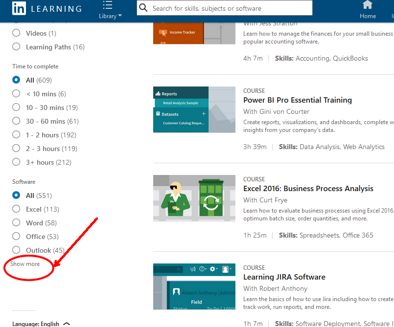Screen dimensions: 394x327
Task: Click the Library menu label
Action: 108,16
